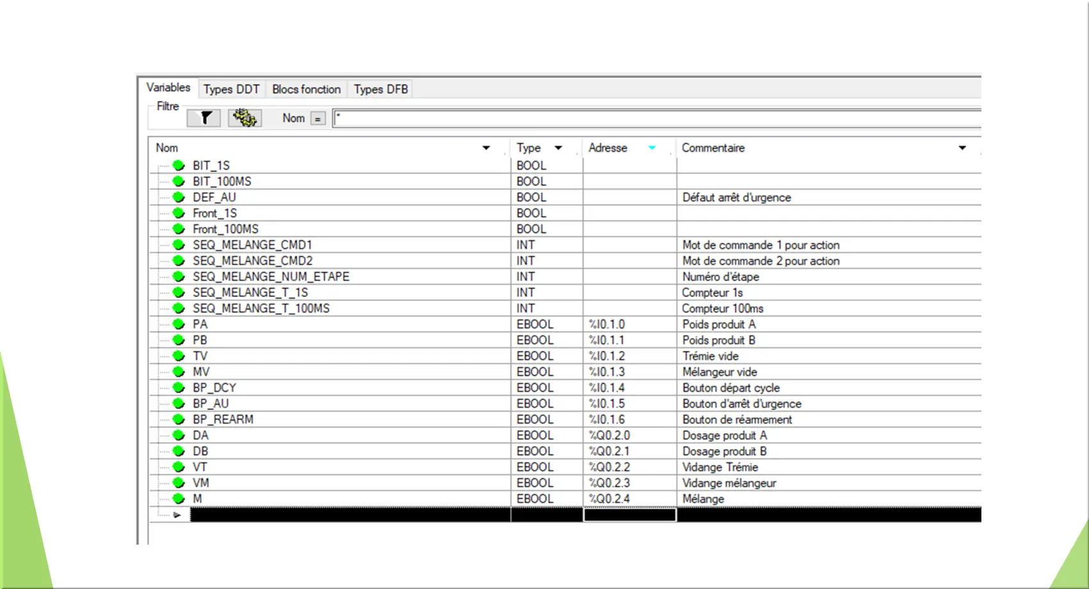Viewport: 1089px width, 589px height.
Task: Click the green icon of SEQ_MELANGE_CMD2
Action: tap(179, 261)
